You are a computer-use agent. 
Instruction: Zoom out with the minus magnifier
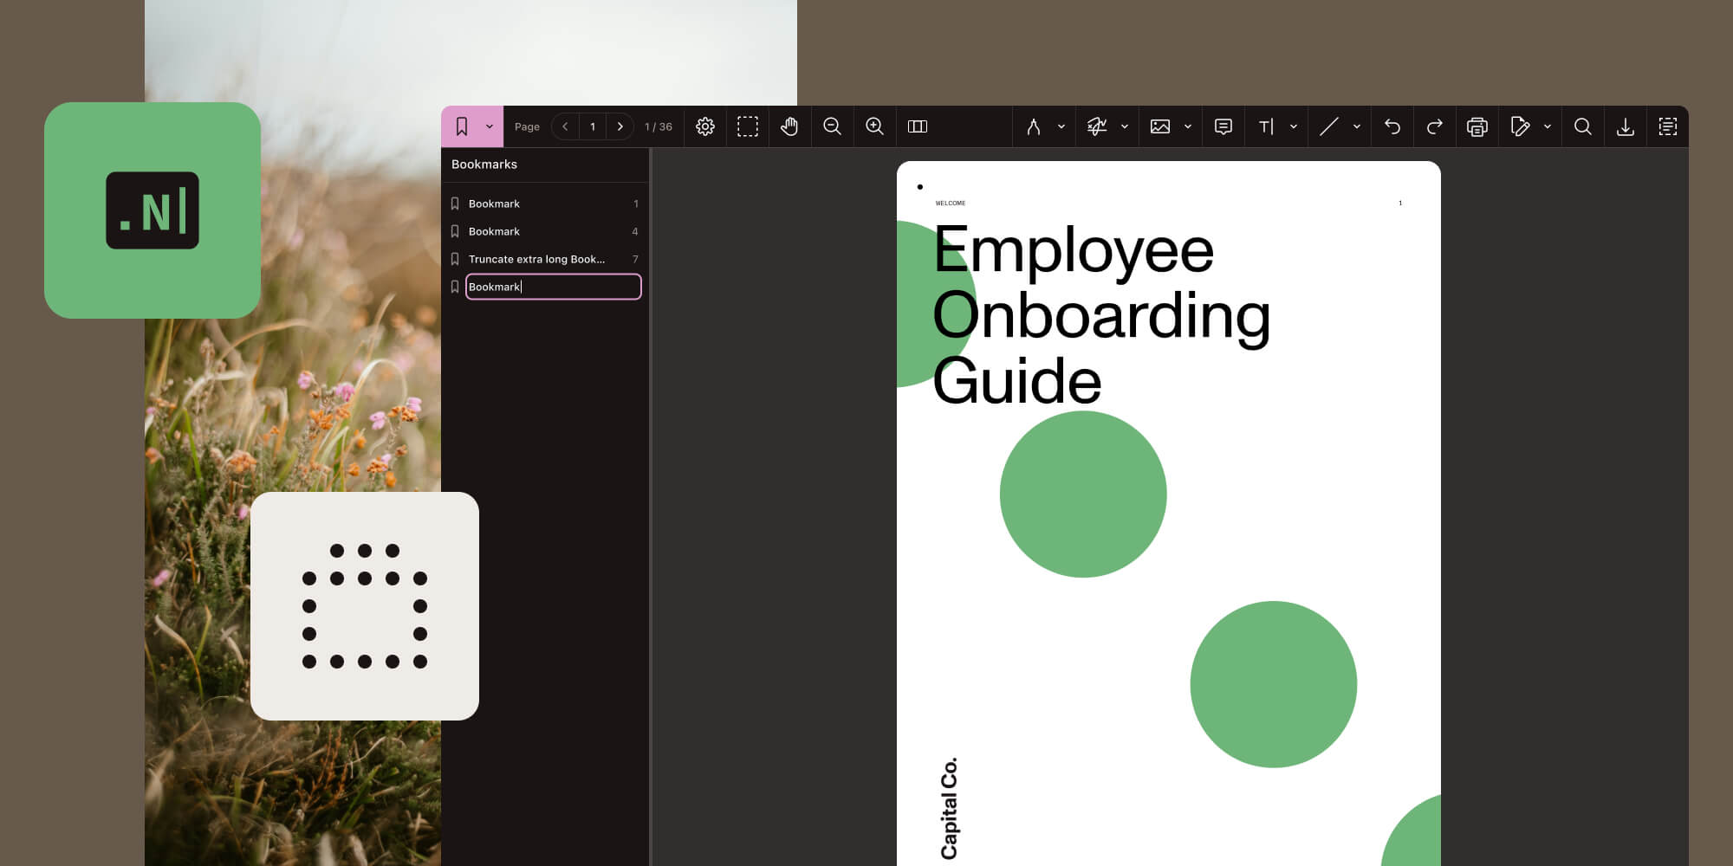(x=832, y=126)
